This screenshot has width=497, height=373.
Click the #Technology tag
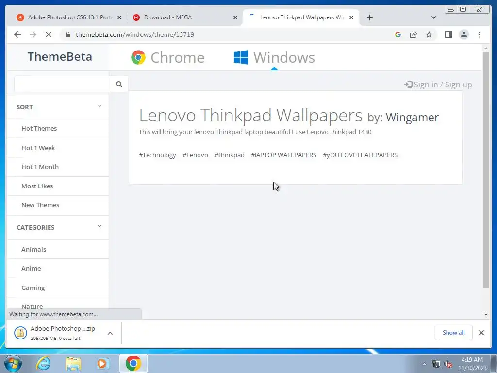(157, 155)
